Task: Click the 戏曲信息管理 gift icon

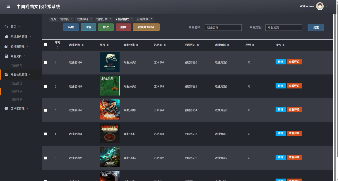Action: point(6,74)
